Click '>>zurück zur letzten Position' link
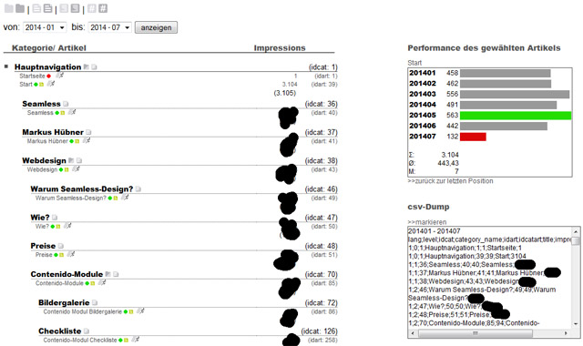 450,181
